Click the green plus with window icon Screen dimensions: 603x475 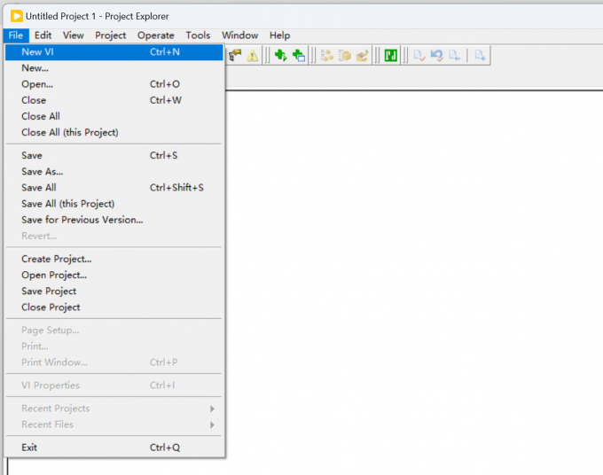tap(299, 55)
